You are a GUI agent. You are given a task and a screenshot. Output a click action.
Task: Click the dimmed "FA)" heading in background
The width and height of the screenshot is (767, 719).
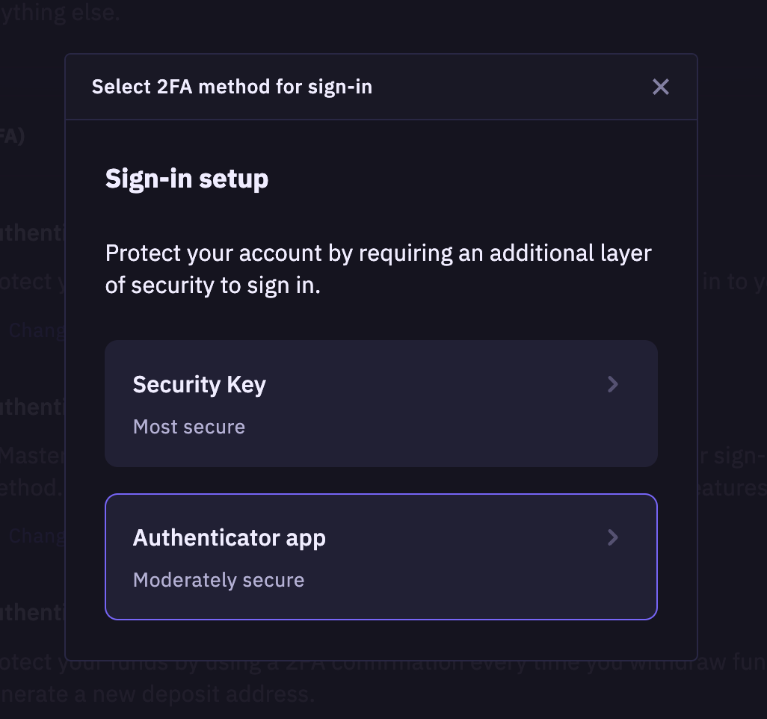[12, 137]
